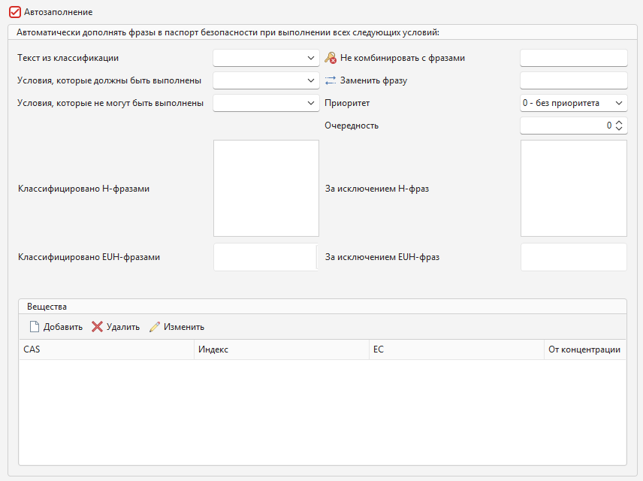Open the Текст из классификации dropdown
Image resolution: width=643 pixels, height=481 pixels.
coord(266,58)
